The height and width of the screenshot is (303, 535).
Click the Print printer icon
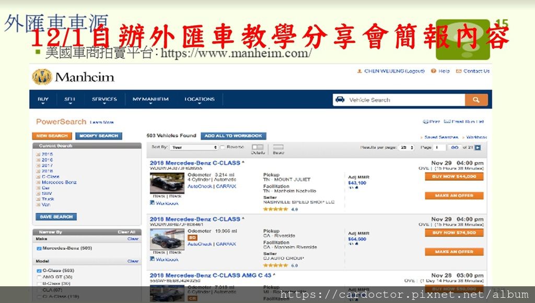click(426, 122)
